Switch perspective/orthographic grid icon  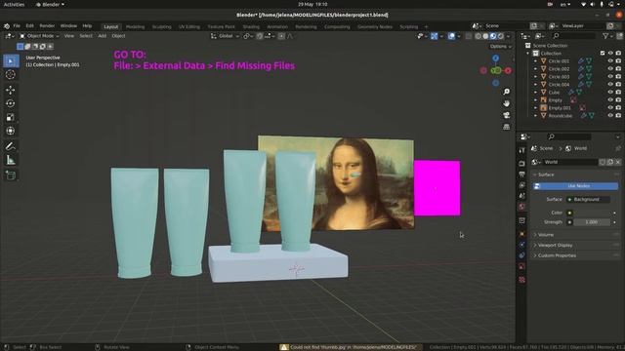(x=506, y=127)
